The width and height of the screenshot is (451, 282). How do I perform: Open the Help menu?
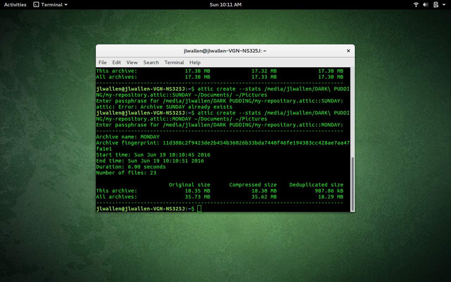195,62
